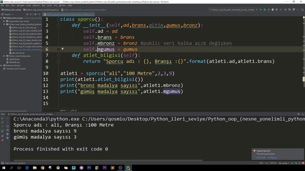The height and width of the screenshot is (171, 305).
Task: Click the print icon in Run panel
Action: pyautogui.click(x=8, y=134)
